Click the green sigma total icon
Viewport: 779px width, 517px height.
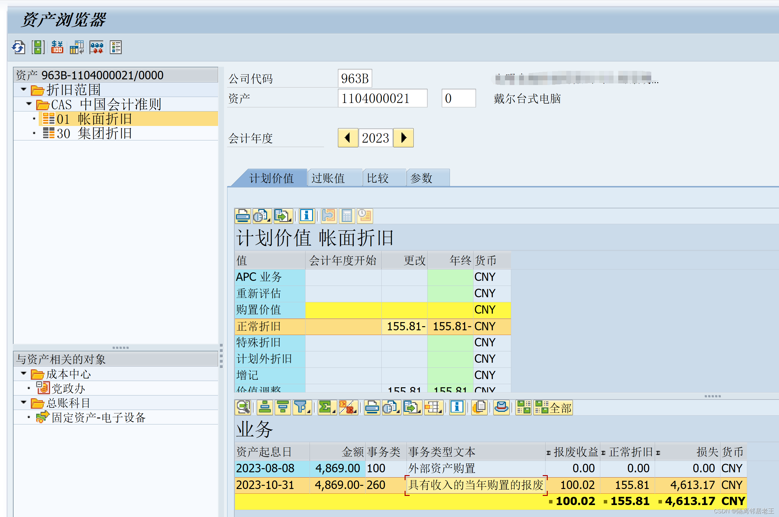pyautogui.click(x=325, y=407)
